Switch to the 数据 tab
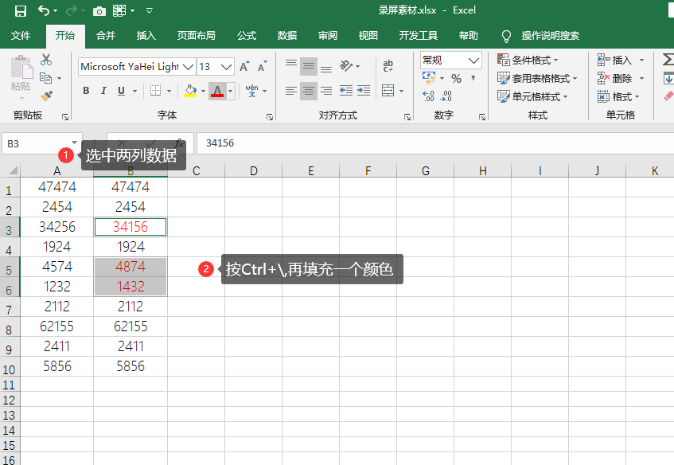 pos(287,36)
